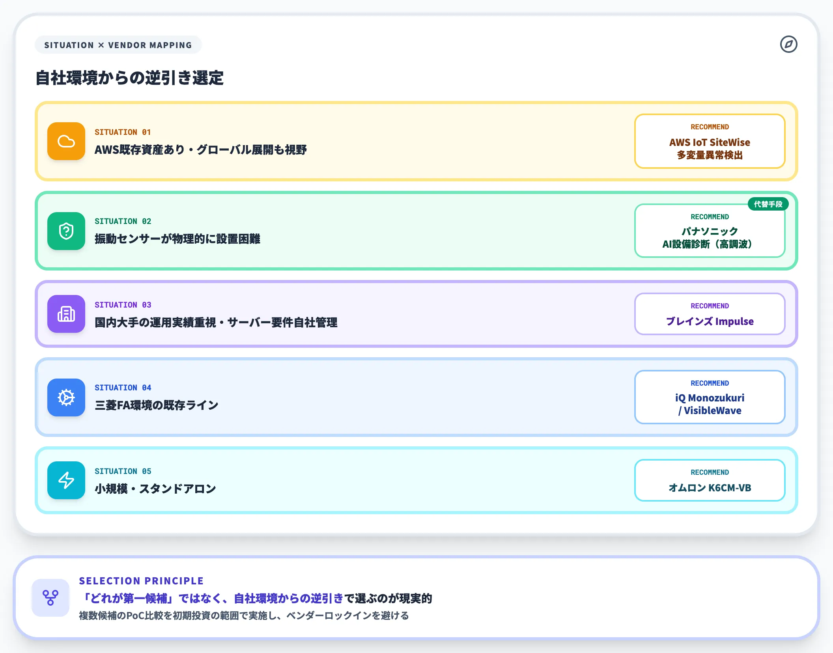Image resolution: width=833 pixels, height=653 pixels.
Task: Click RECOMMEND label above オムロン K6CM-VB
Action: pyautogui.click(x=710, y=472)
